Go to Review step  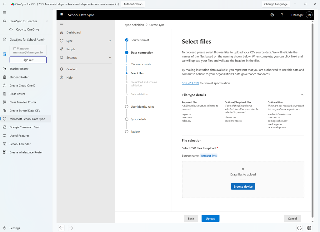(x=135, y=132)
